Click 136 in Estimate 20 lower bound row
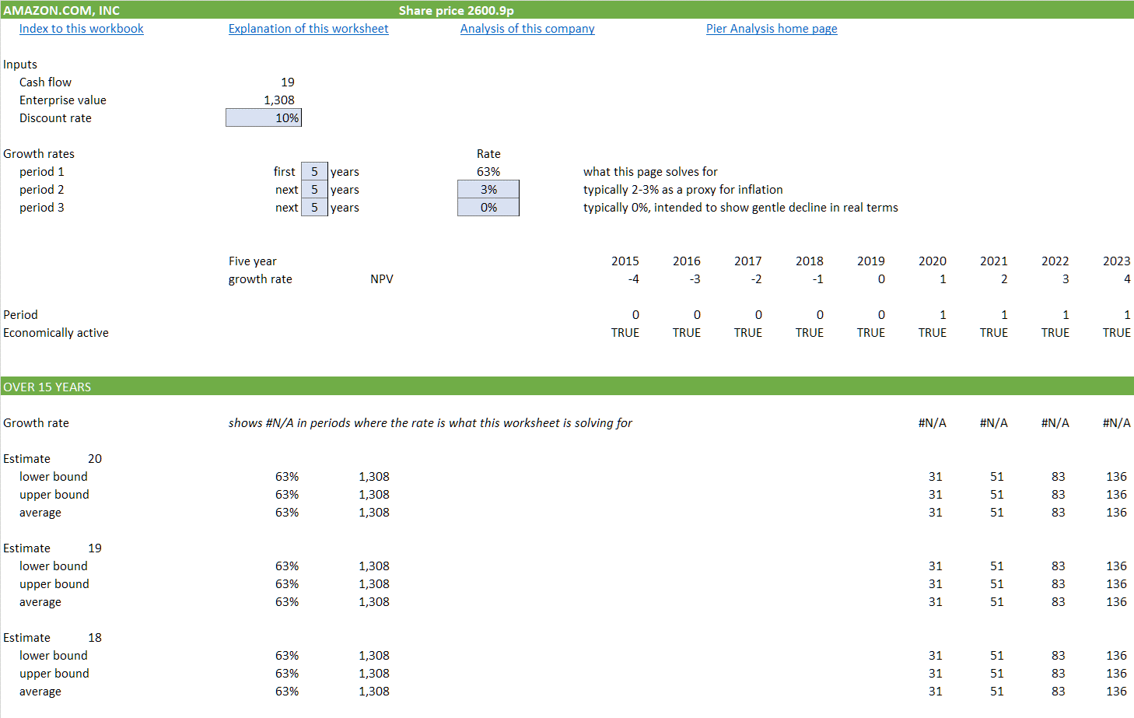 coord(1117,476)
